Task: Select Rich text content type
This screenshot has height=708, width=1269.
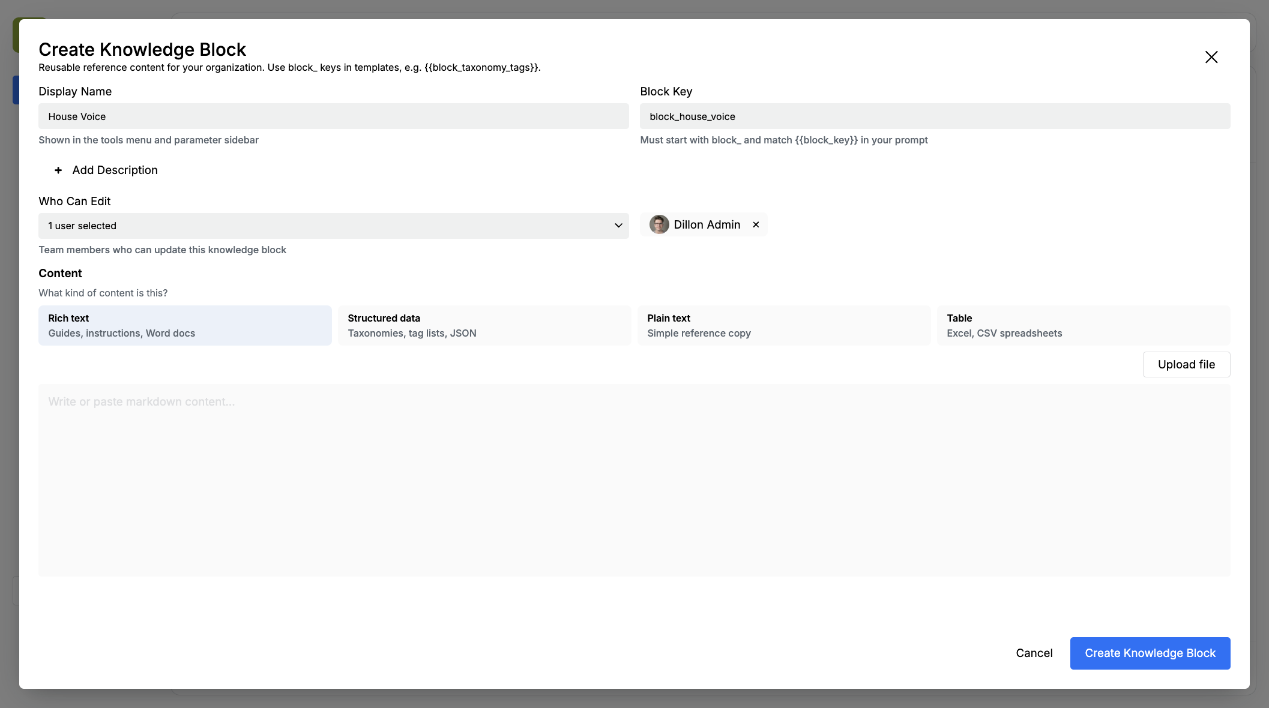Action: 185,325
